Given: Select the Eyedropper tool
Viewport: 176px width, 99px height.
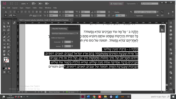Looking at the screenshot, I should coord(8,51).
